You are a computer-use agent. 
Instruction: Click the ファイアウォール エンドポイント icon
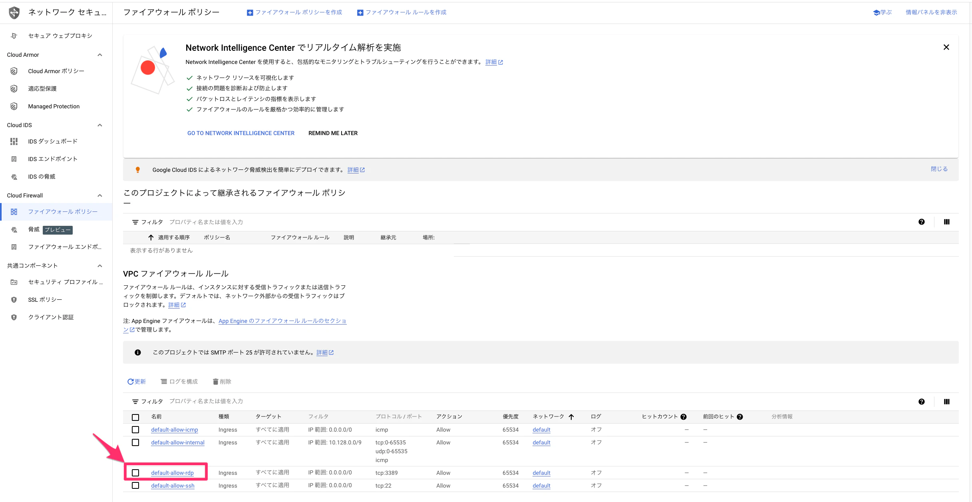pyautogui.click(x=14, y=247)
